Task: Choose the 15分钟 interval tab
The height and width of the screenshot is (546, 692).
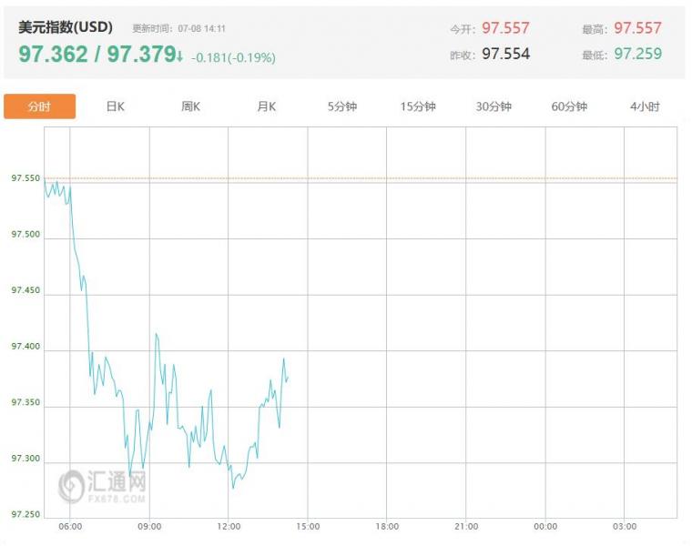Action: pyautogui.click(x=418, y=106)
